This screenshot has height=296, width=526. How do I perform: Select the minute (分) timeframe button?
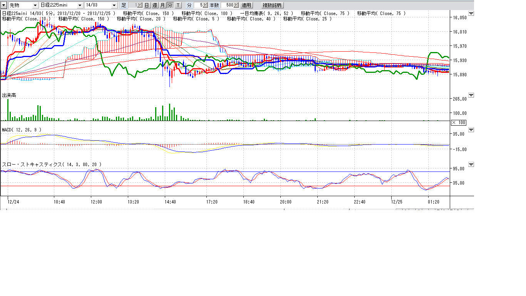170,5
